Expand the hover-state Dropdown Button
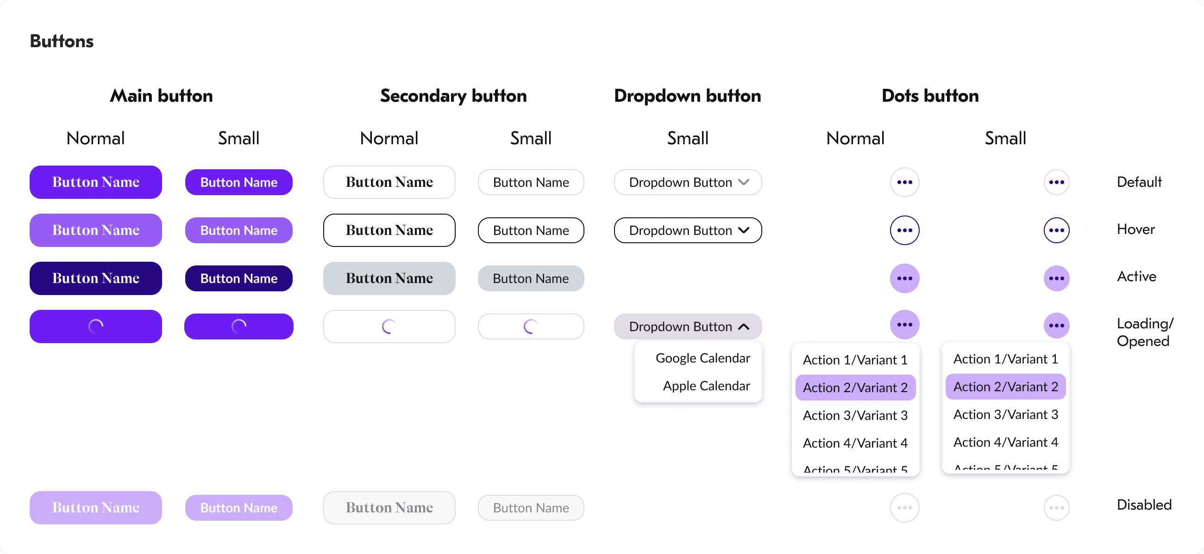Screen dimensions: 1204x554 [687, 230]
